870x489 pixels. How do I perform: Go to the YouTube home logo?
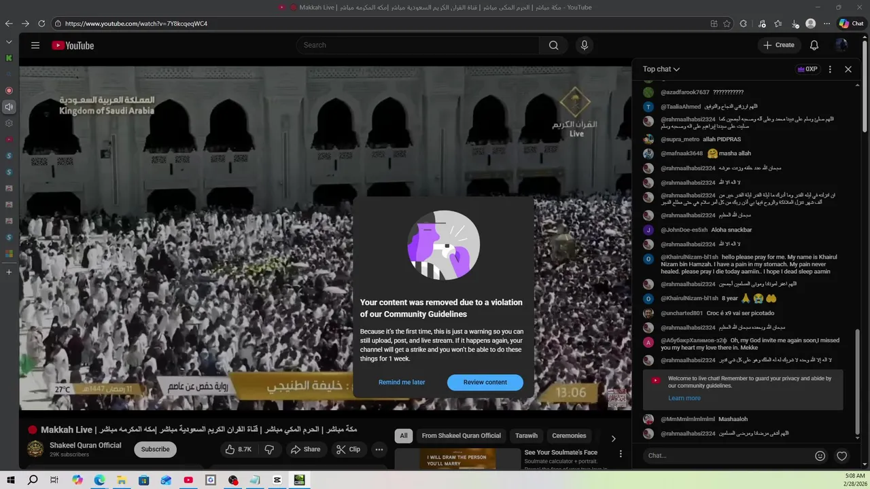tap(73, 46)
